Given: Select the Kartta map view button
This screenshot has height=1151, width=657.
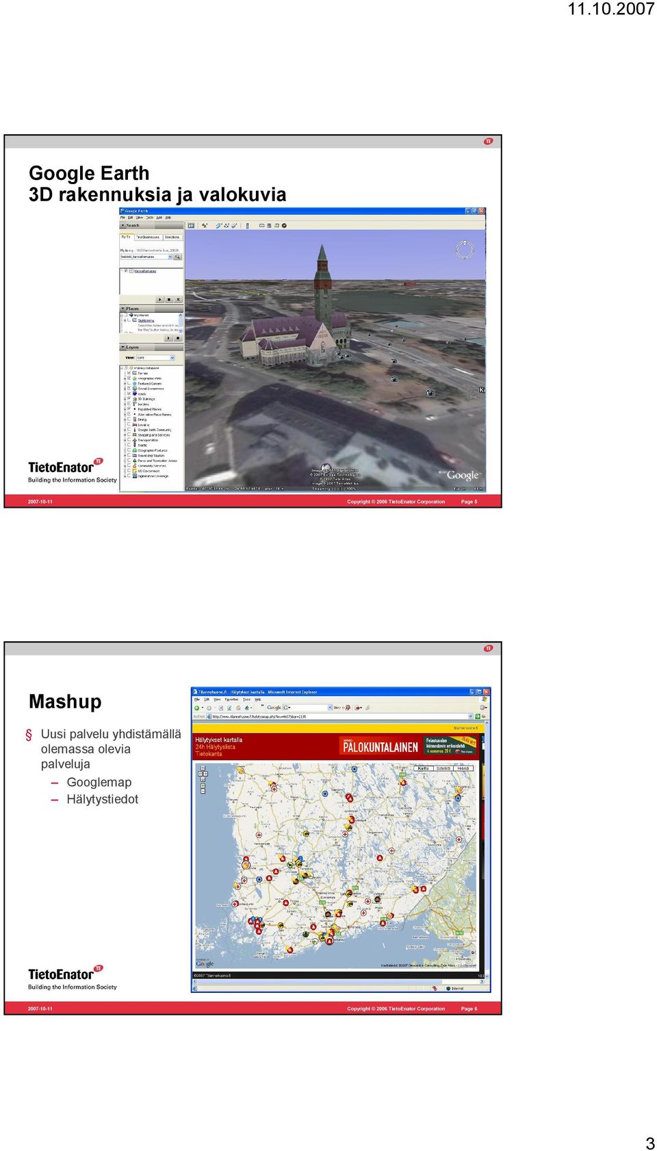Looking at the screenshot, I should pyautogui.click(x=423, y=768).
